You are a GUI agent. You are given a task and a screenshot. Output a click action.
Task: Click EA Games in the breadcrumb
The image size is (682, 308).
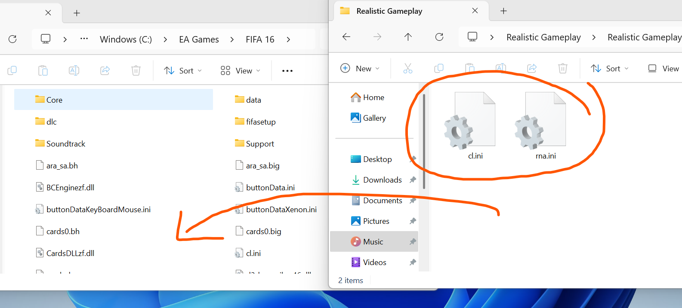point(199,40)
